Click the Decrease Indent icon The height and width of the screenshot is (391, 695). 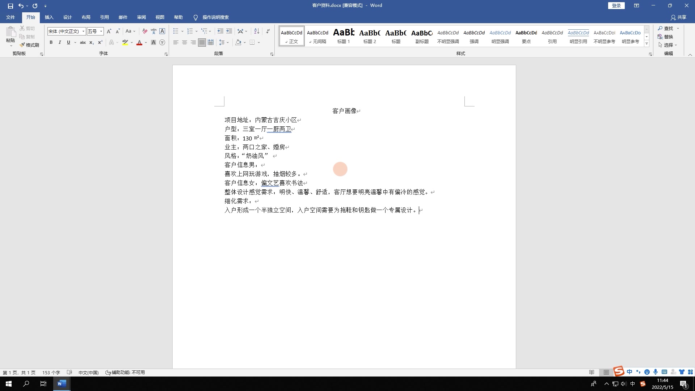(220, 31)
